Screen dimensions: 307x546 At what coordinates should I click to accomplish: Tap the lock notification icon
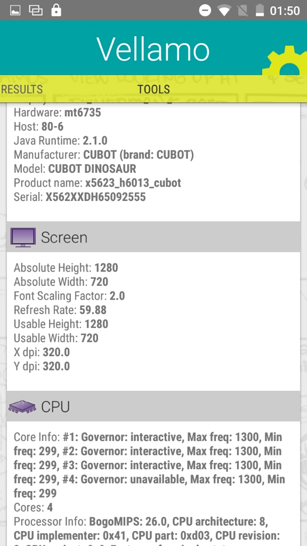click(x=56, y=10)
